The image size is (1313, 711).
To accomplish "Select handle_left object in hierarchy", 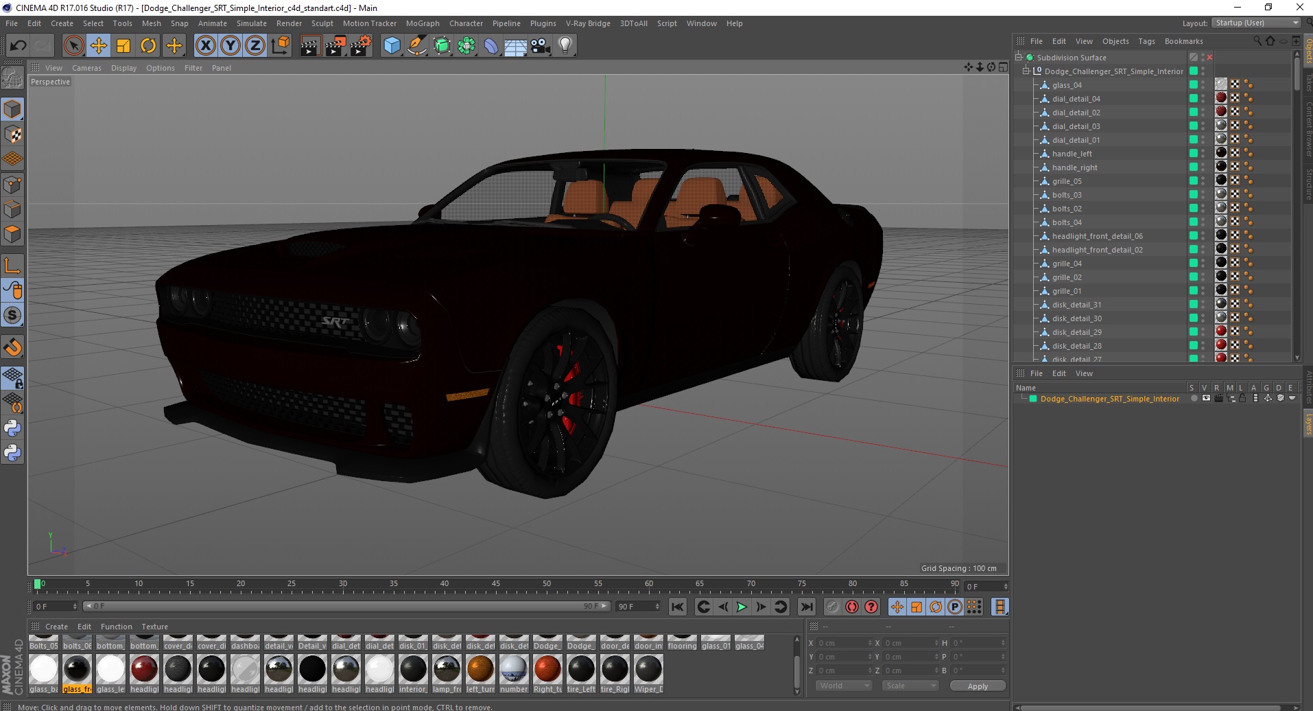I will coord(1072,154).
